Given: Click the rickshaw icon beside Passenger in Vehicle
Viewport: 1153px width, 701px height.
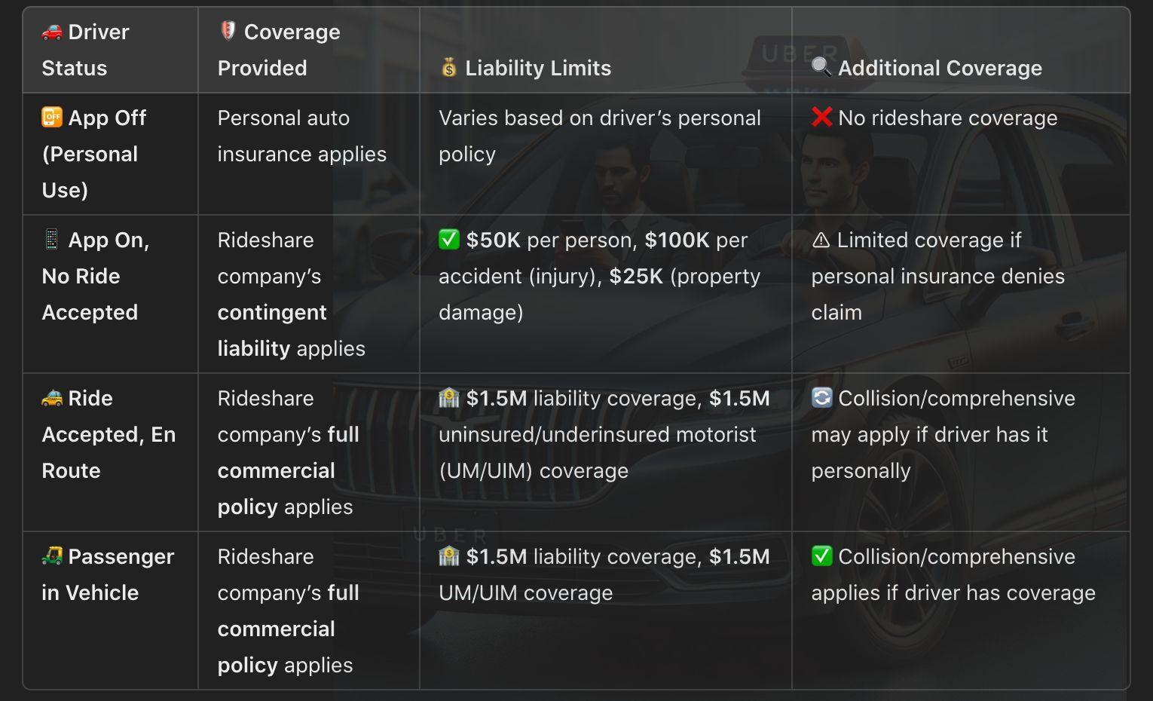Looking at the screenshot, I should click(52, 556).
